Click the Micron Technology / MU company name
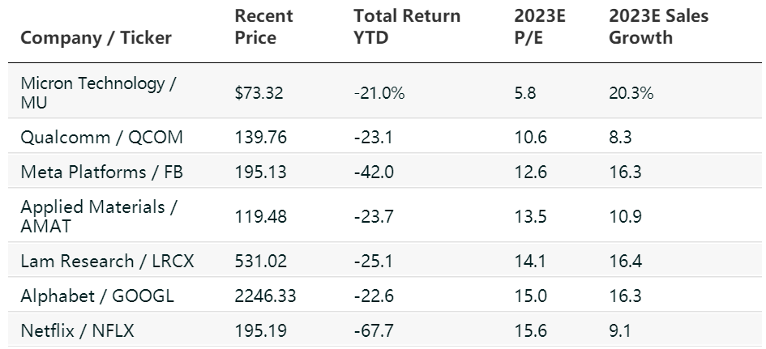 [x=99, y=93]
